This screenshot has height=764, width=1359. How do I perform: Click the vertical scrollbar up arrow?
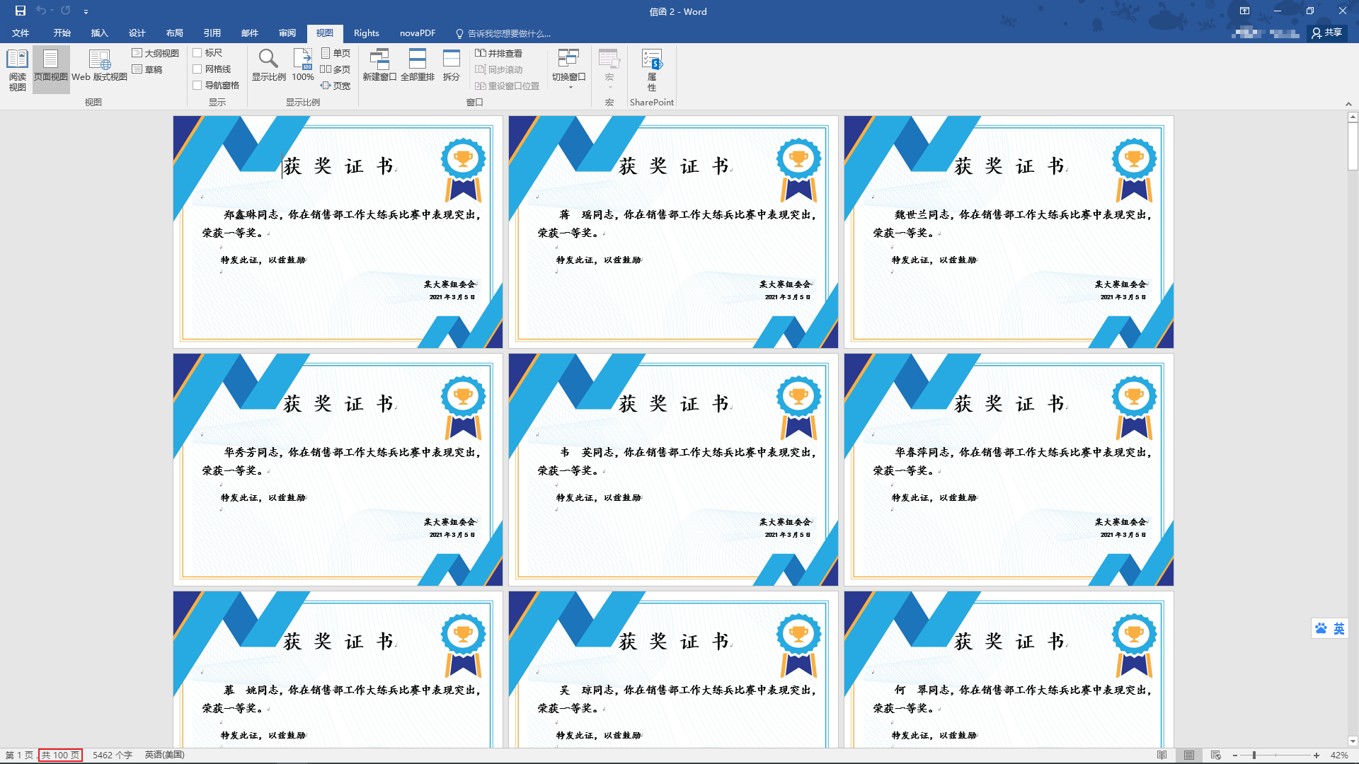pyautogui.click(x=1353, y=117)
